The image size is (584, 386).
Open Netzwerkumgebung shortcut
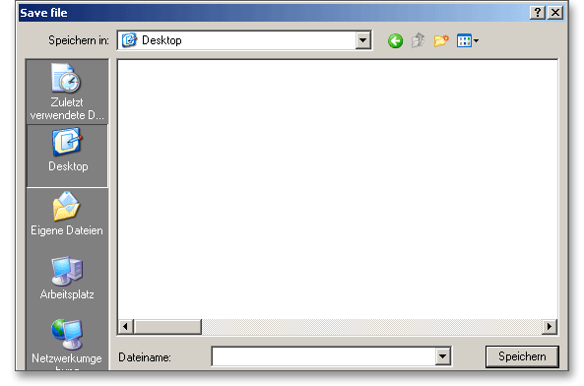[67, 343]
